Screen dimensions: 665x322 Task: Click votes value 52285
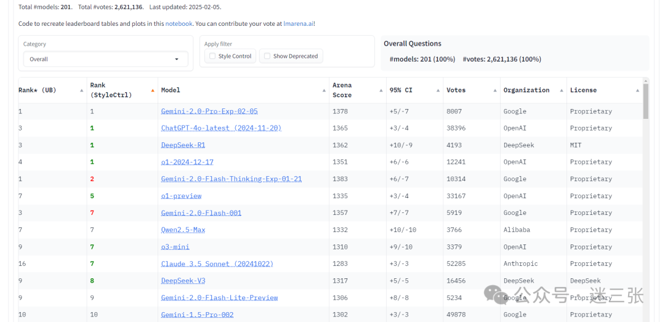point(456,264)
